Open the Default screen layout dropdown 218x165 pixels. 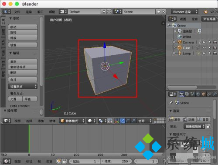[x=63, y=12]
